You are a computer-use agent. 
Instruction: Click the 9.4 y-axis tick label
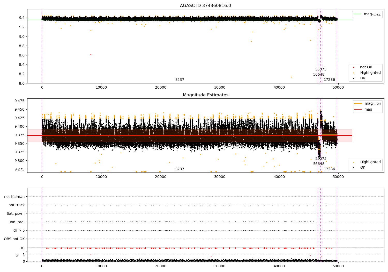[x=22, y=18]
